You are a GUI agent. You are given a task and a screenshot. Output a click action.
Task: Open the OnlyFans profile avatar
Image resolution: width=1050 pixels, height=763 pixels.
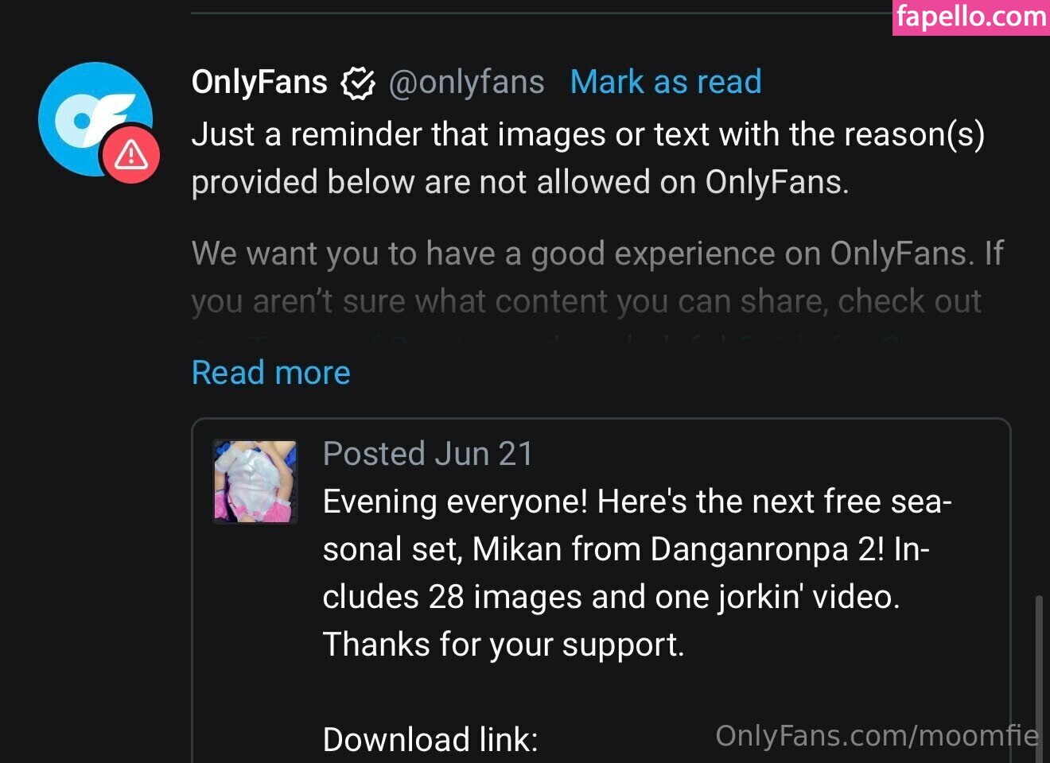95,119
